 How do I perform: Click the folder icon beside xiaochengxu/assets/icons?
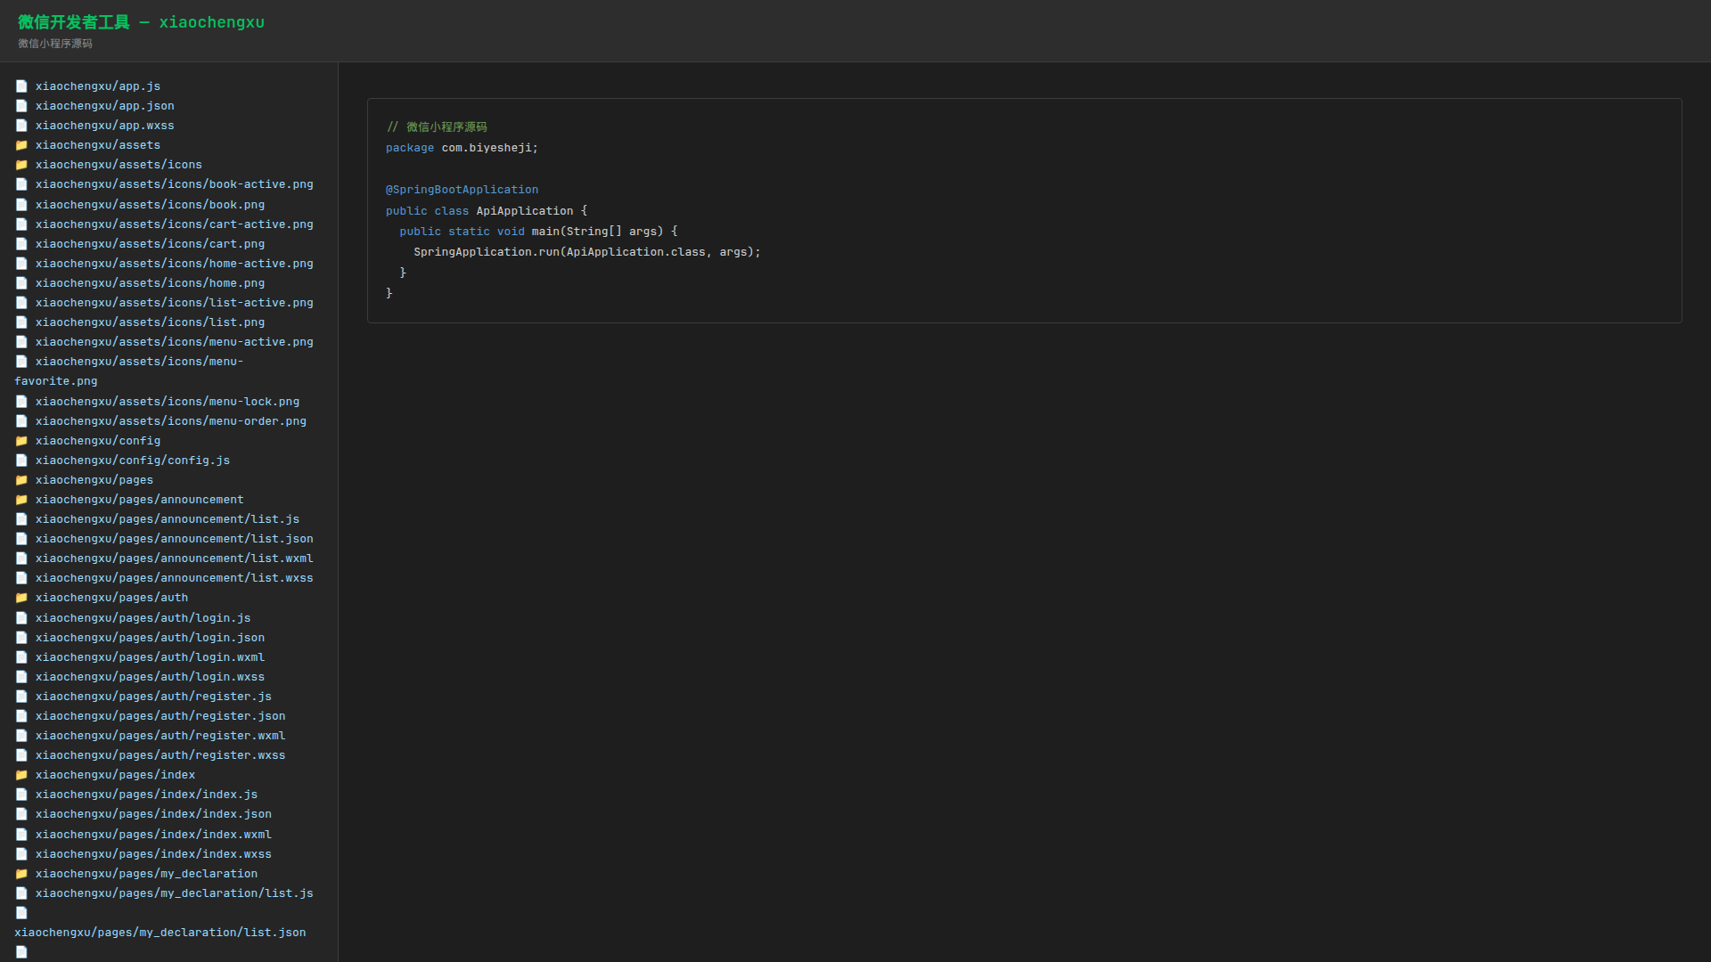(21, 165)
